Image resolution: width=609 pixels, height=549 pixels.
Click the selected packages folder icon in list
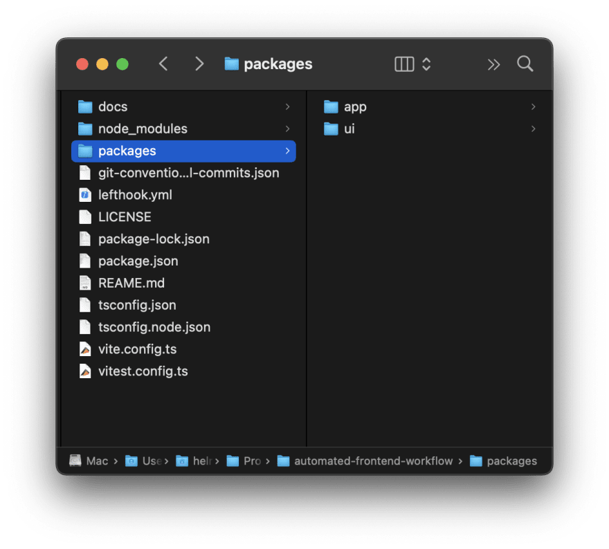coord(85,151)
